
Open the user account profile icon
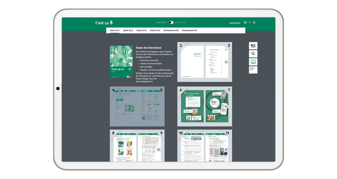click(x=254, y=23)
